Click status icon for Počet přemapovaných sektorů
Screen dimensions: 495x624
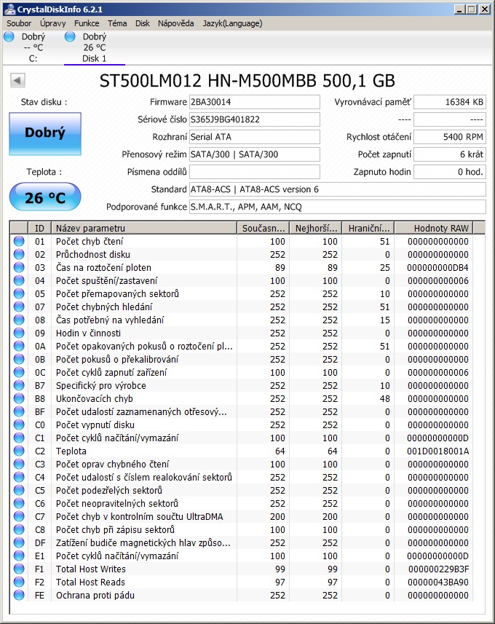point(19,293)
